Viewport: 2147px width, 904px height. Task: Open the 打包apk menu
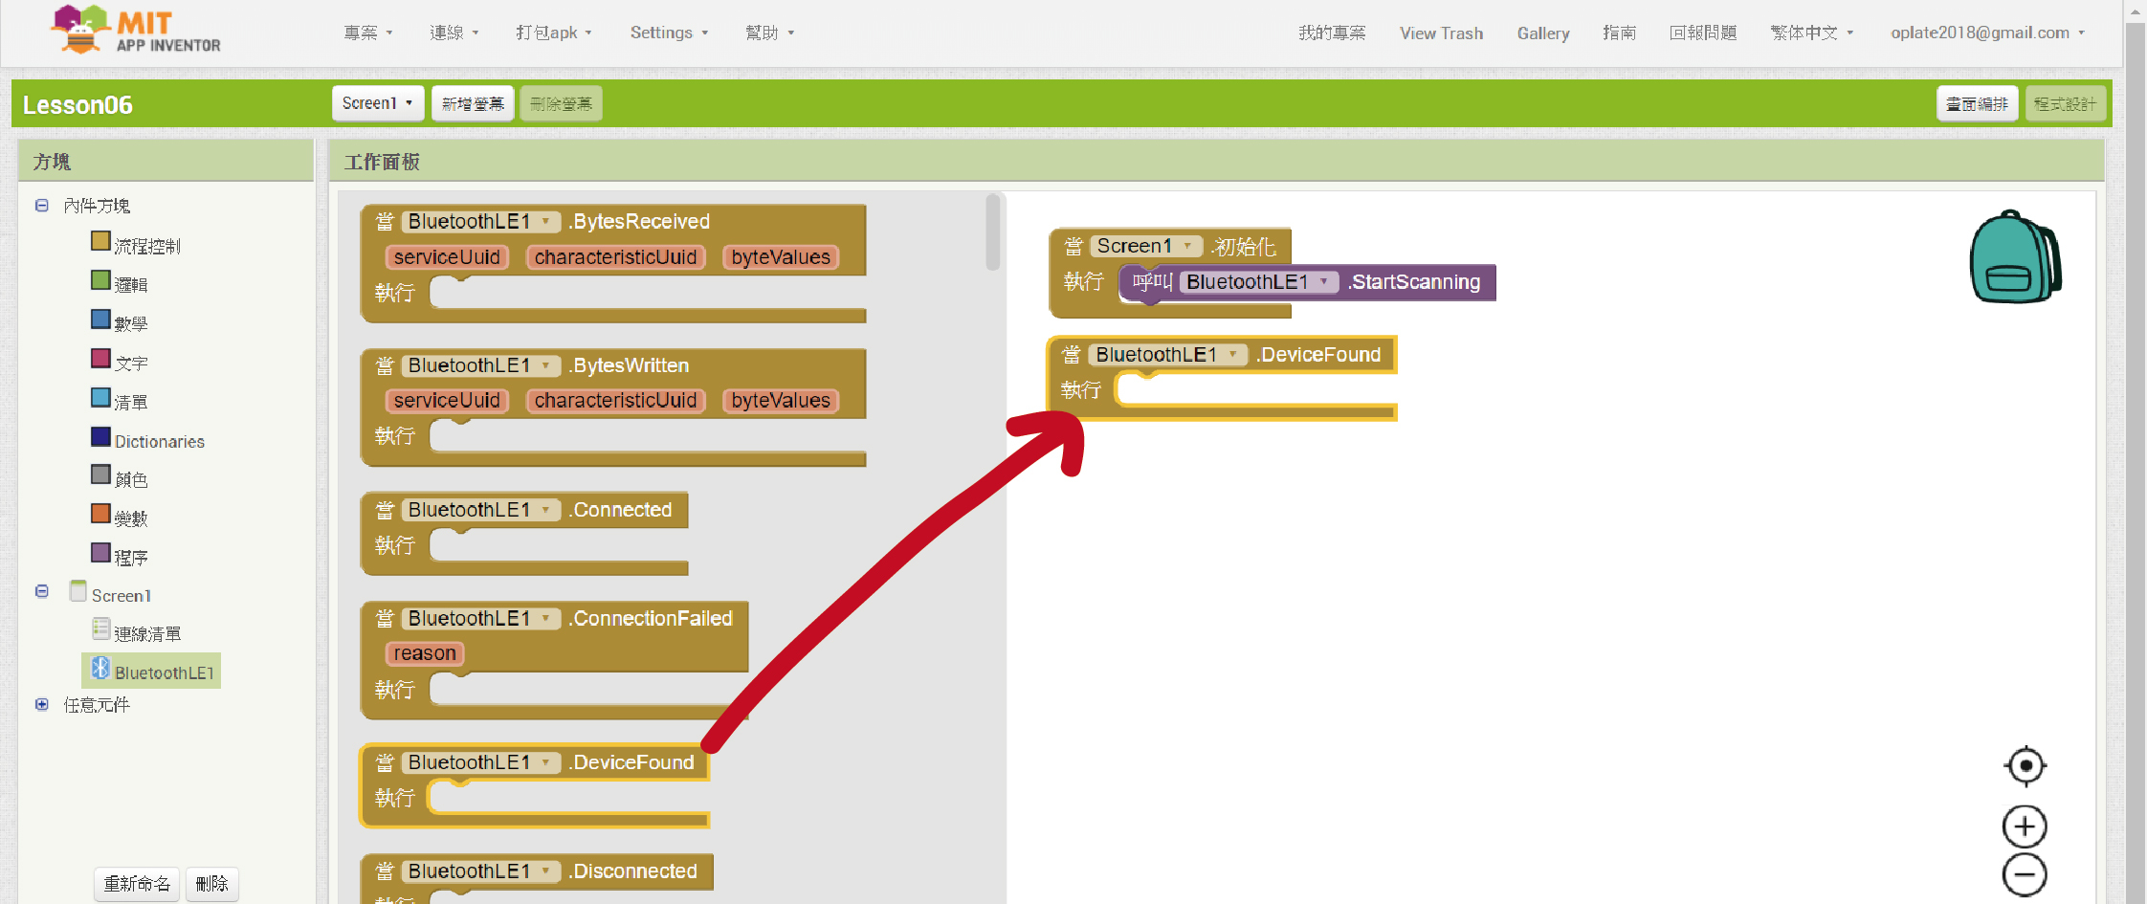tap(553, 33)
